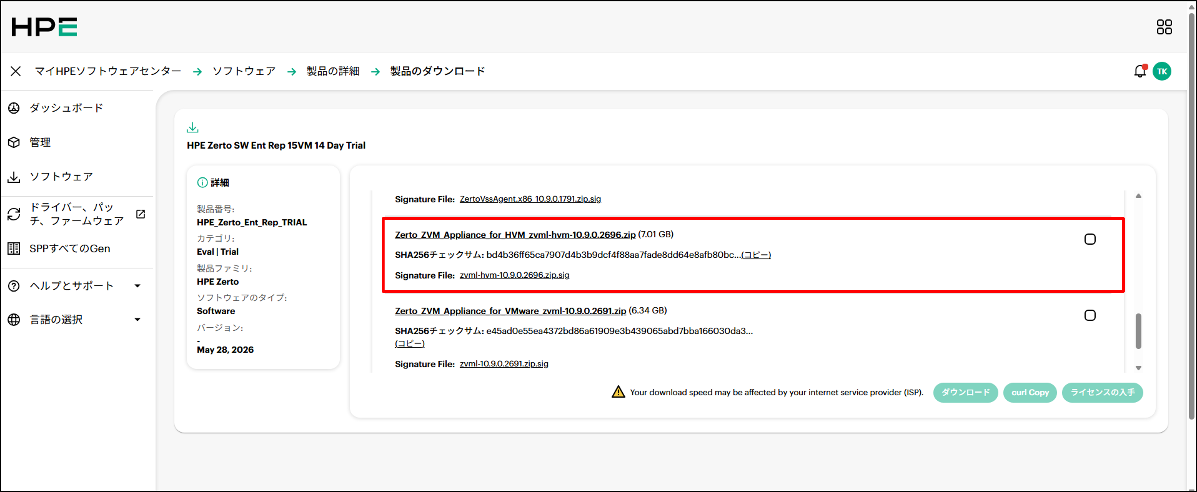The height and width of the screenshot is (492, 1197).
Task: Click the 詳細 panel heading
Action: (219, 183)
